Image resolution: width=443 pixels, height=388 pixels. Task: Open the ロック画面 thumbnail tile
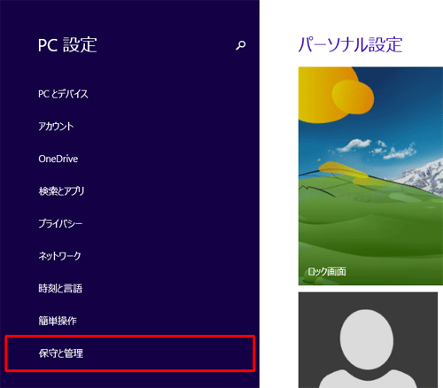click(370, 176)
